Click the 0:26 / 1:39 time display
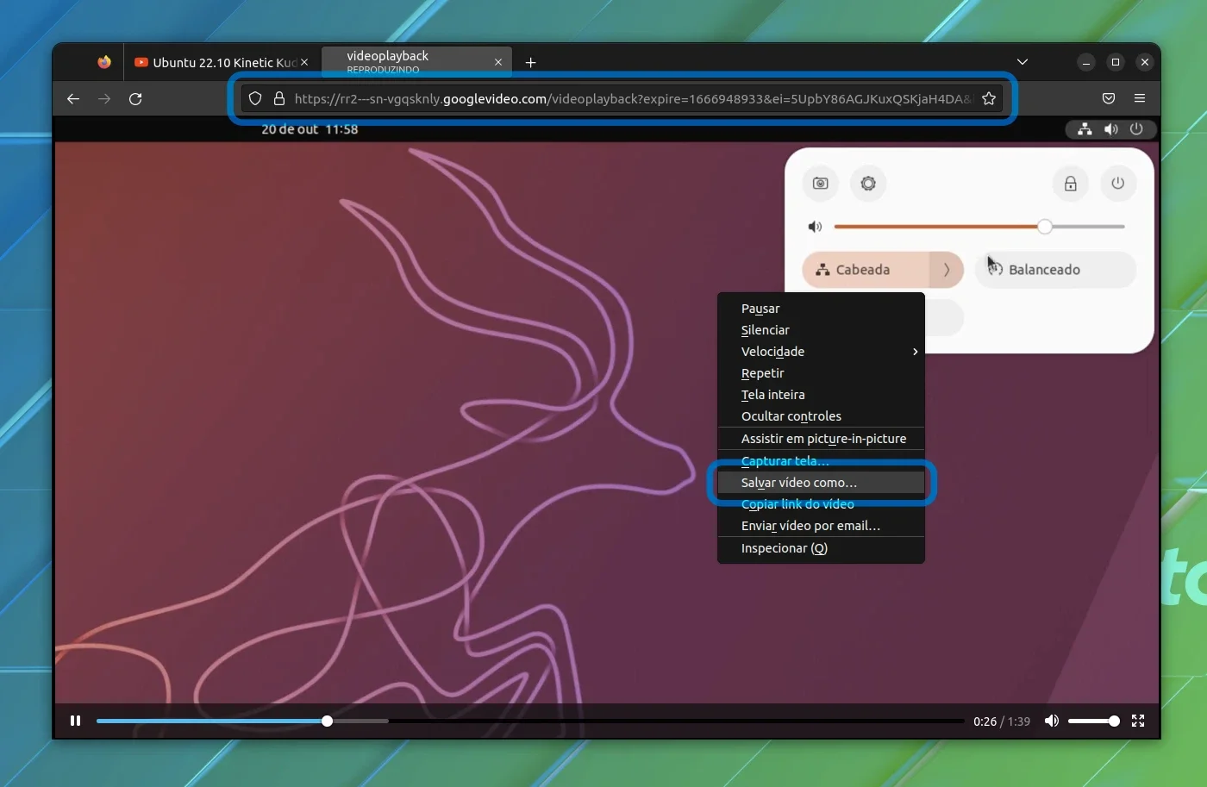This screenshot has height=787, width=1207. tap(1002, 721)
